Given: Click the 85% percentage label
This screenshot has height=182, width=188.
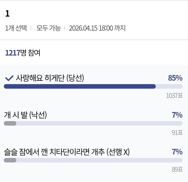Looking at the screenshot, I should (x=175, y=78).
